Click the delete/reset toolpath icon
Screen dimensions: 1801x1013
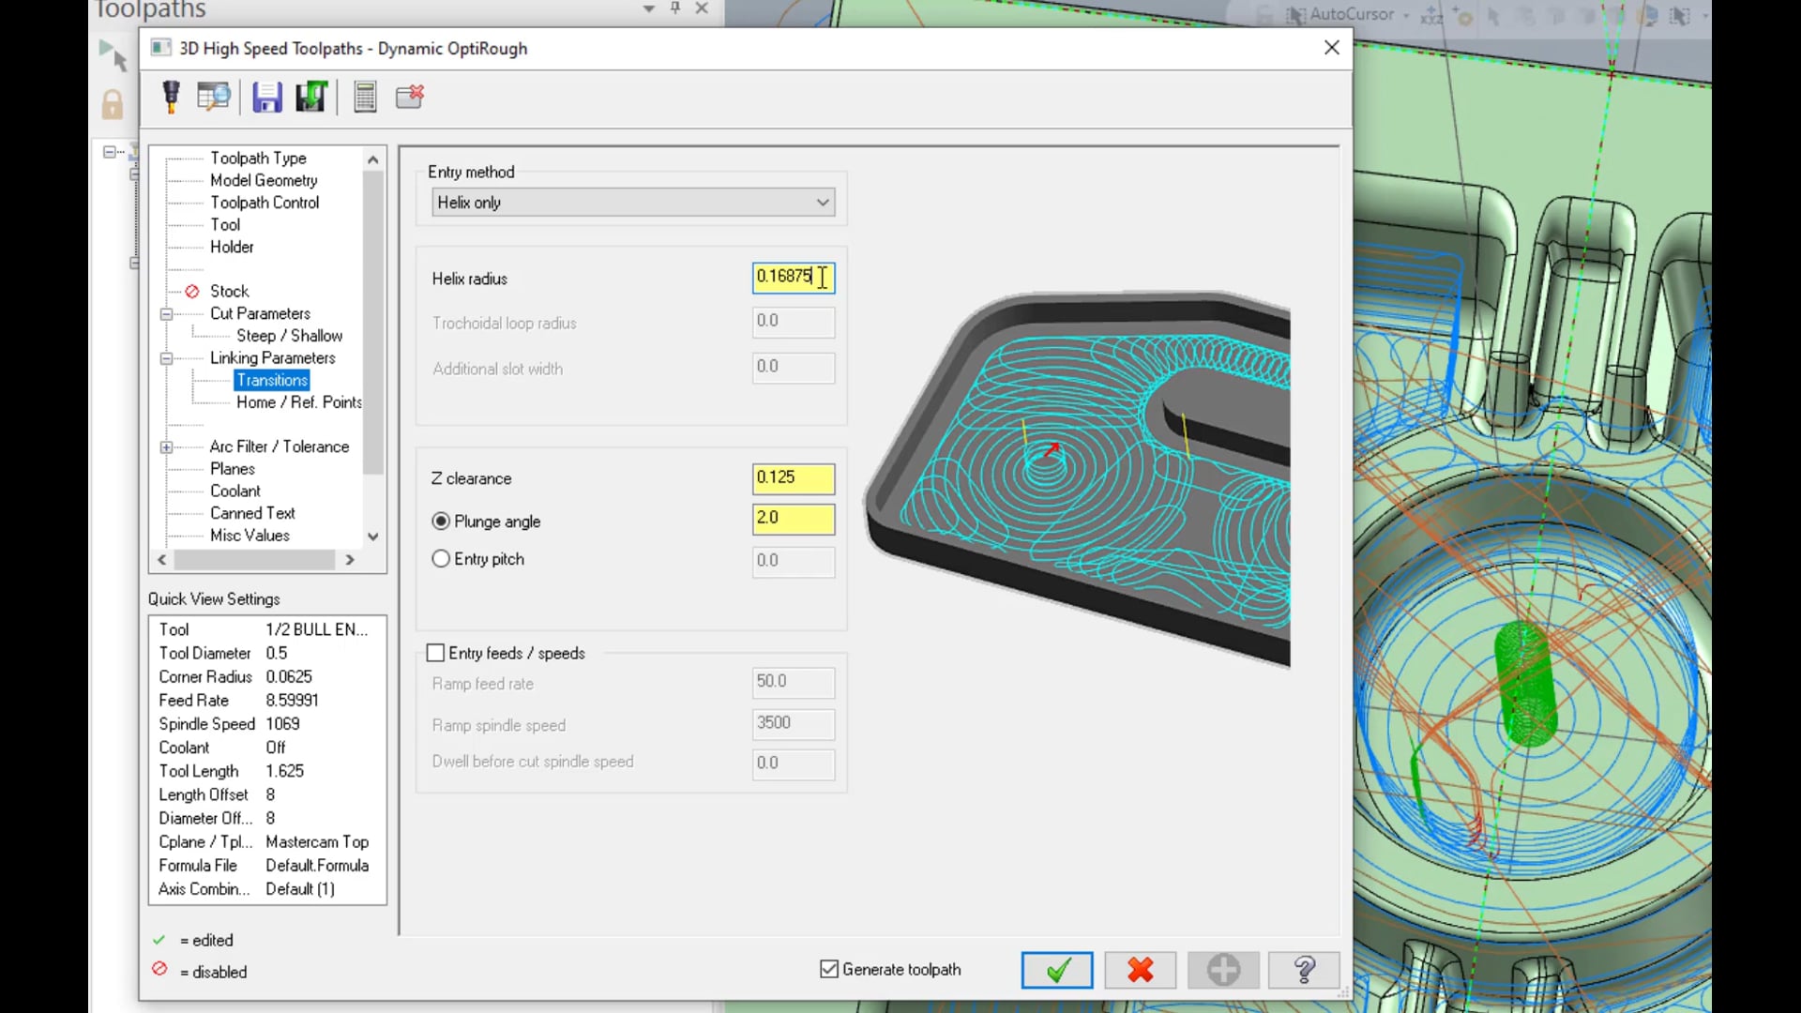coord(411,96)
